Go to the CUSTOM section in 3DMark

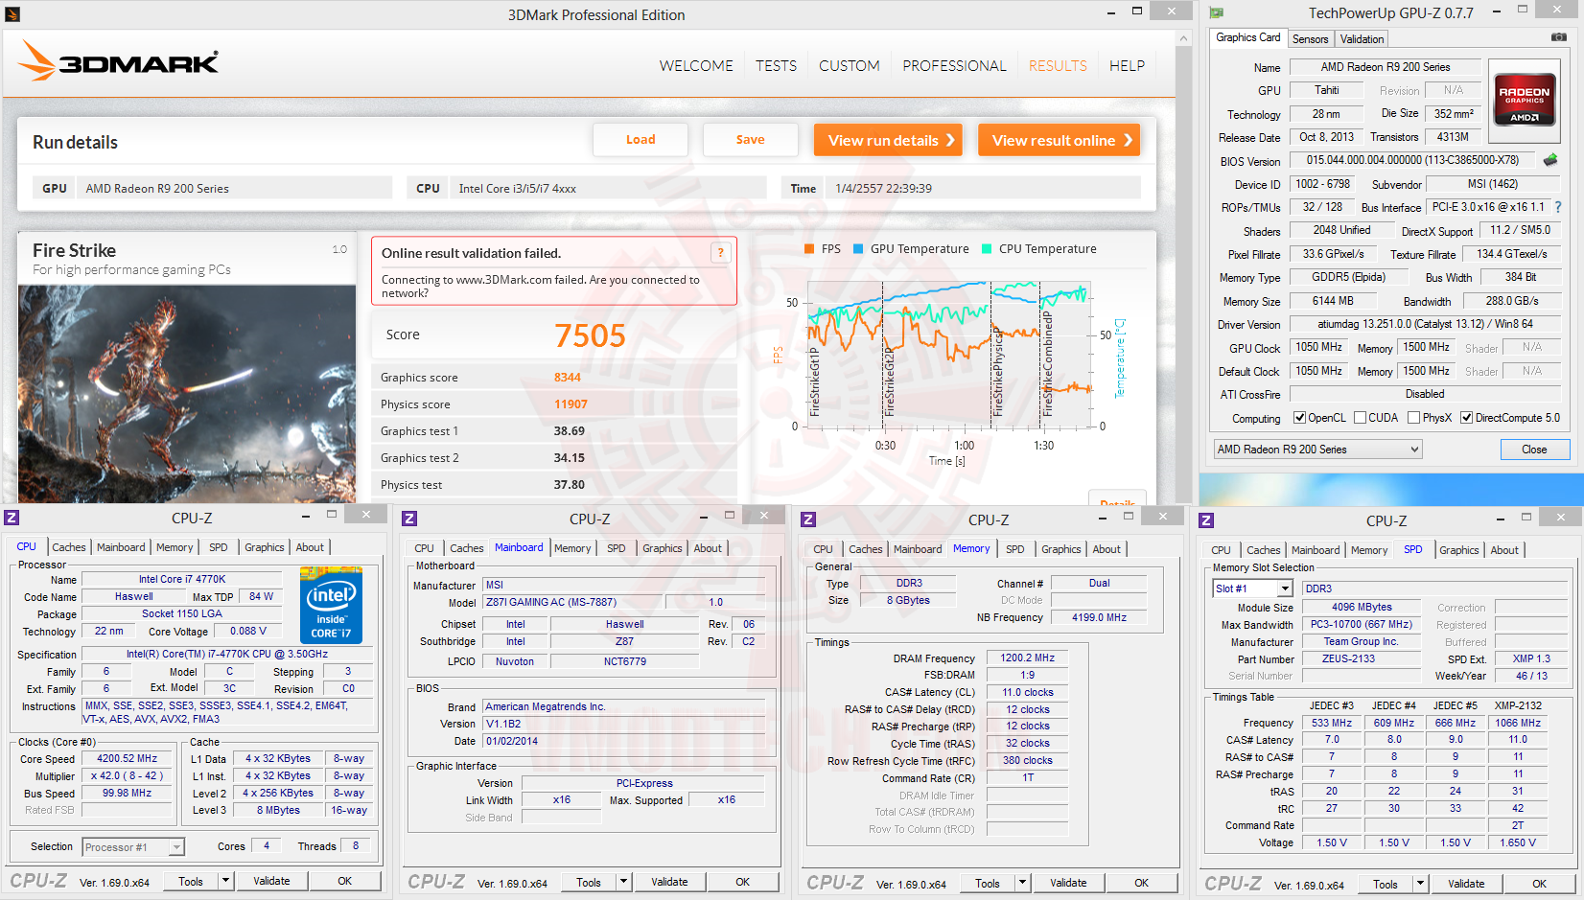pyautogui.click(x=849, y=66)
